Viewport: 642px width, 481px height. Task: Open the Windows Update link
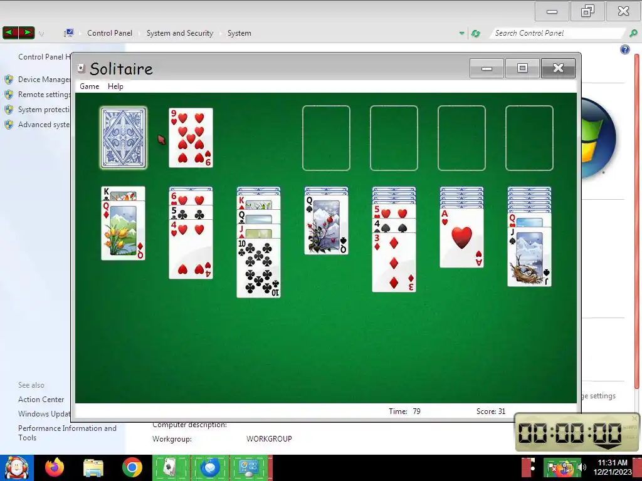click(x=45, y=414)
